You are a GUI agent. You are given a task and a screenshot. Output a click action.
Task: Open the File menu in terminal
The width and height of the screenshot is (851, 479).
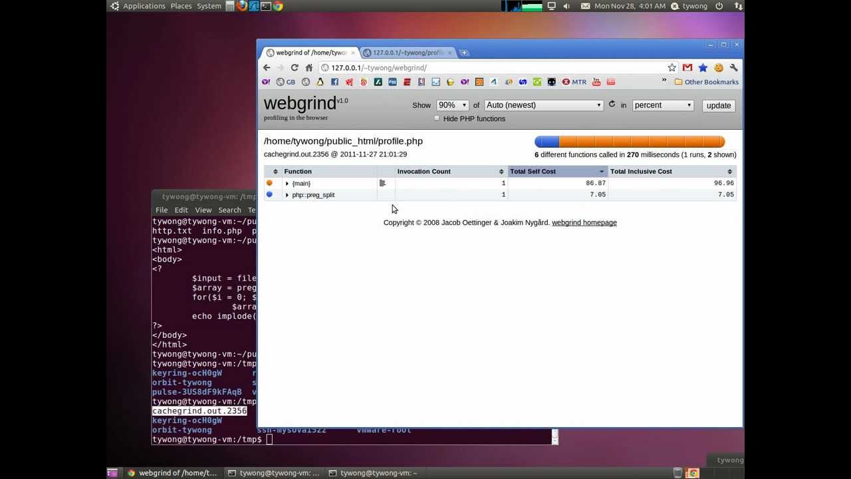point(162,210)
